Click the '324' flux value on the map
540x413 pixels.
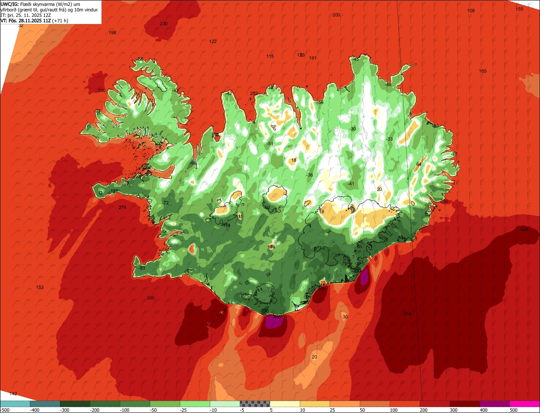point(524,229)
